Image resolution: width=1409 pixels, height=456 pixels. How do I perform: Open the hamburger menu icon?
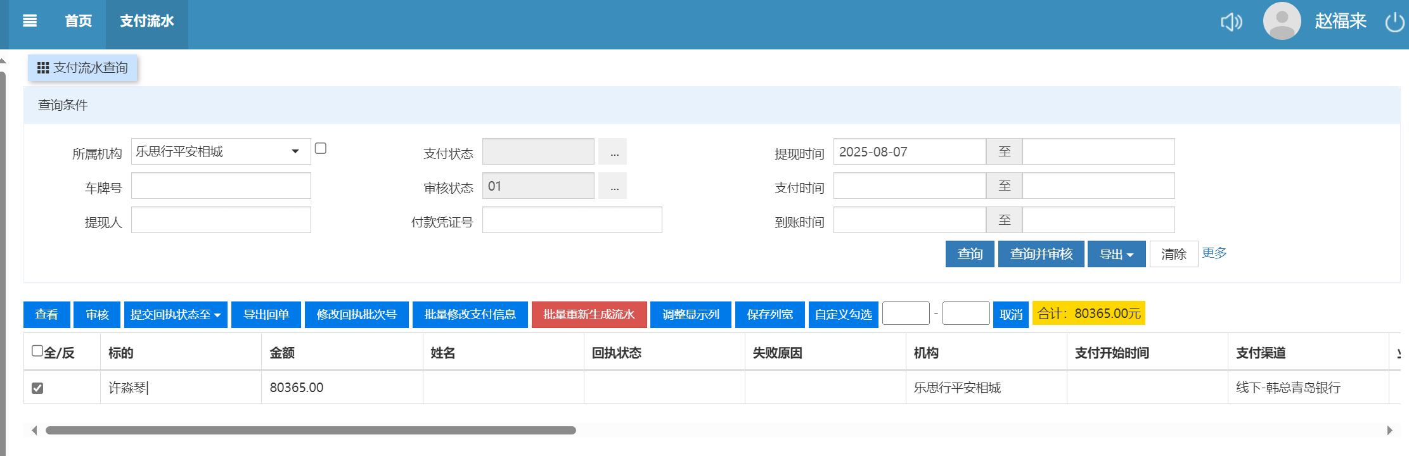[x=30, y=21]
